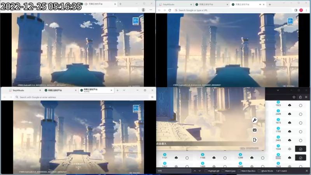The width and height of the screenshot is (311, 175).
Task: Click cloud icon beside highlighted 1979 entry
Action: 290,157
